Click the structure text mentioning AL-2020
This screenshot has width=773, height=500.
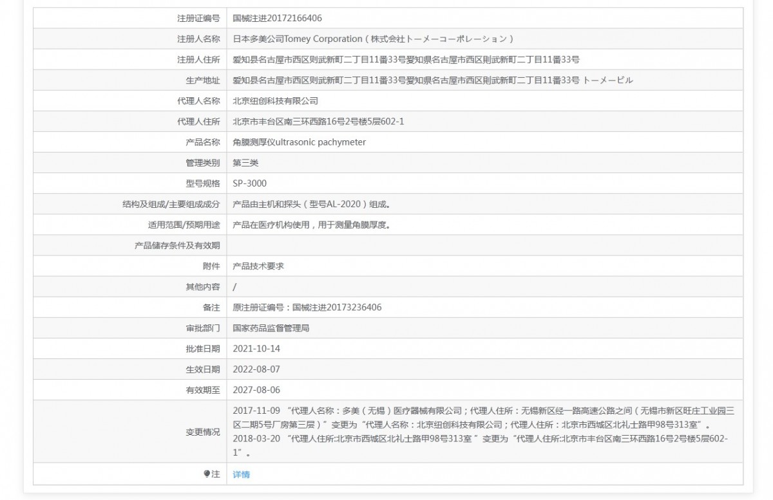tap(311, 205)
